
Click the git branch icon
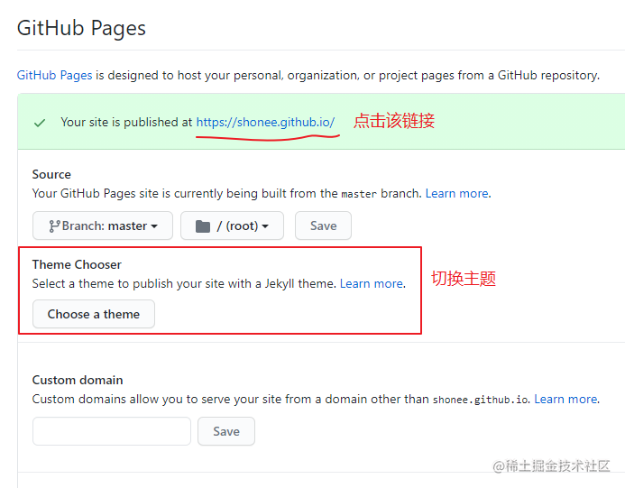(54, 226)
